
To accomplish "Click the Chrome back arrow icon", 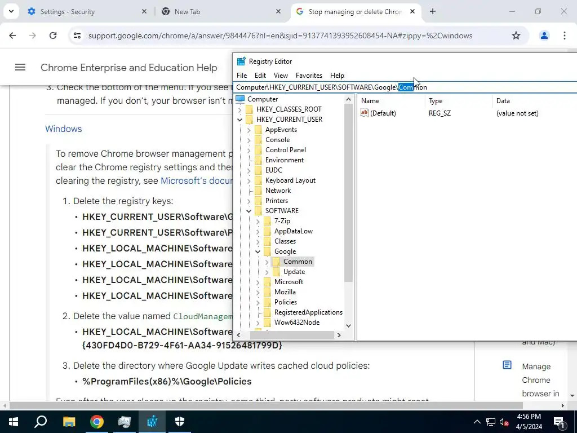I will click(12, 36).
